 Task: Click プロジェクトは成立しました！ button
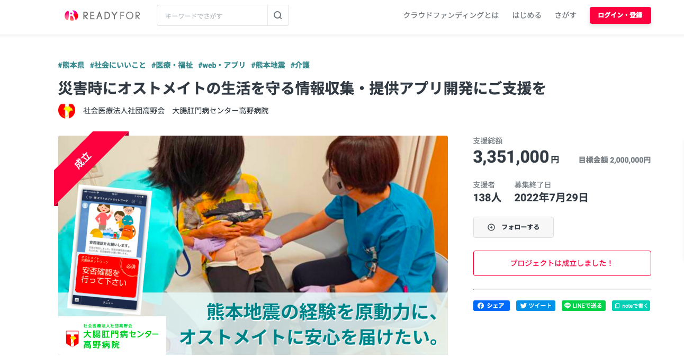[562, 263]
